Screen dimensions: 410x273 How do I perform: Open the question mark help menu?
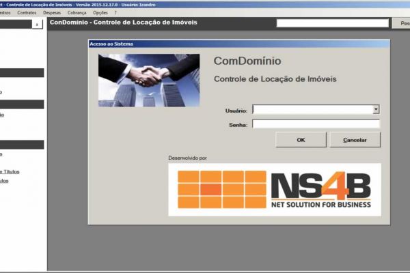click(115, 12)
